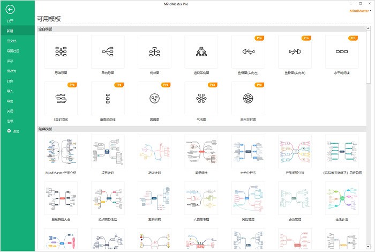The height and width of the screenshot is (252, 375).
Task: Click the scrollbar up arrow
Action: click(368, 28)
